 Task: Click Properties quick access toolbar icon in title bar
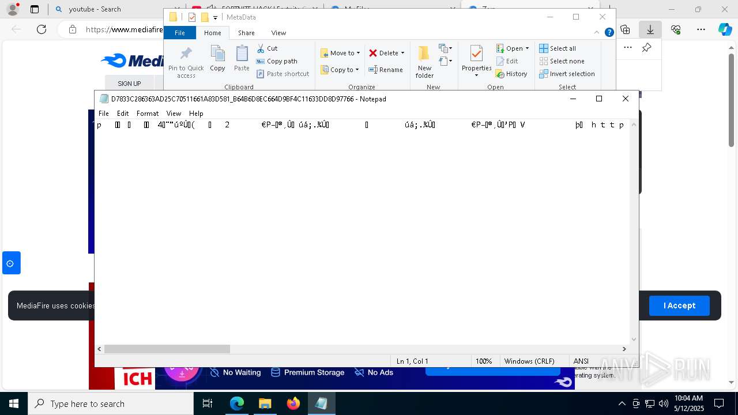coord(192,17)
